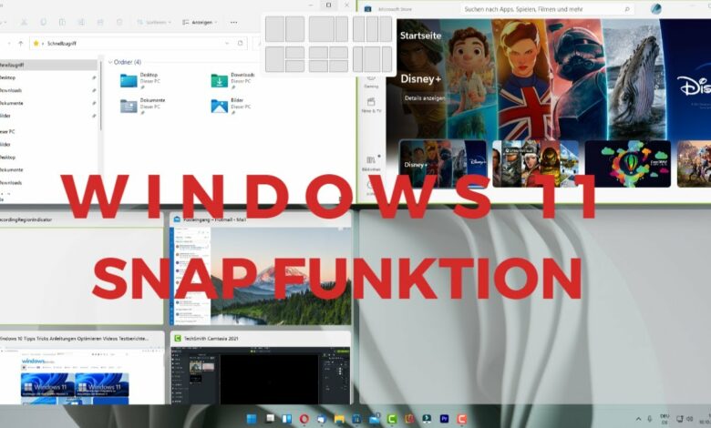Choose the Posteingang Hotmail Mail snap thumbnail
This screenshot has height=428, width=711.
(x=261, y=270)
